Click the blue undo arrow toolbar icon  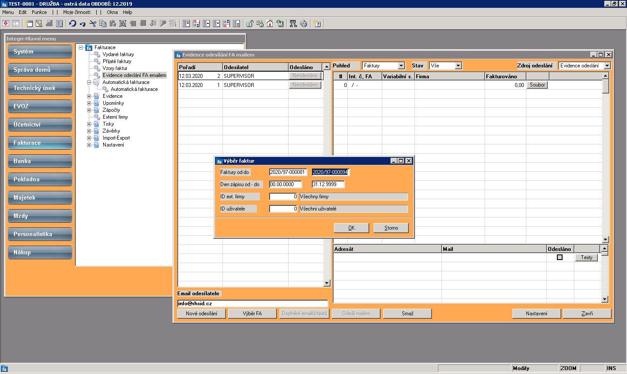[73, 23]
